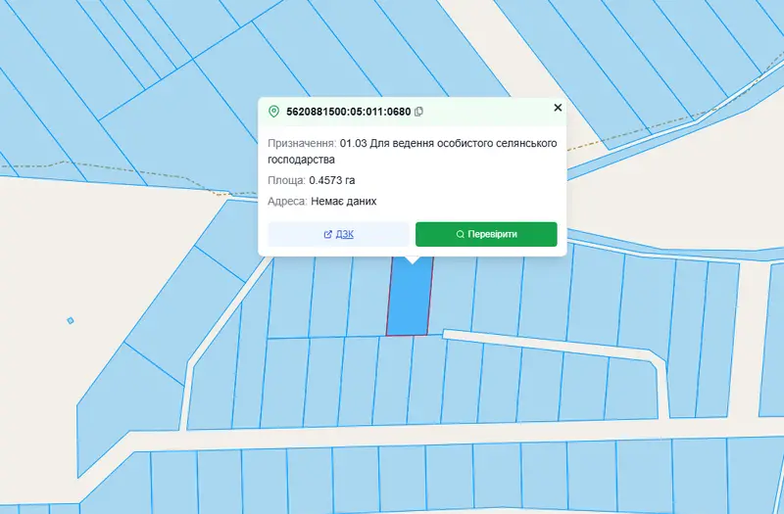Copy the cadastral number 5620881500:05:011:0680
This screenshot has width=784, height=514.
pyautogui.click(x=419, y=112)
